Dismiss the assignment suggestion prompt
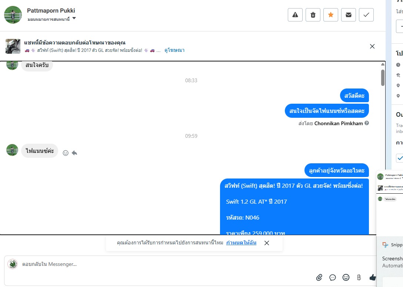This screenshot has width=403, height=287. point(267,243)
